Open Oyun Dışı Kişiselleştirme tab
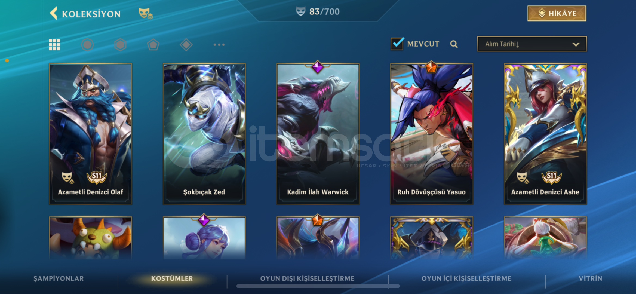The image size is (636, 294). pos(307,278)
